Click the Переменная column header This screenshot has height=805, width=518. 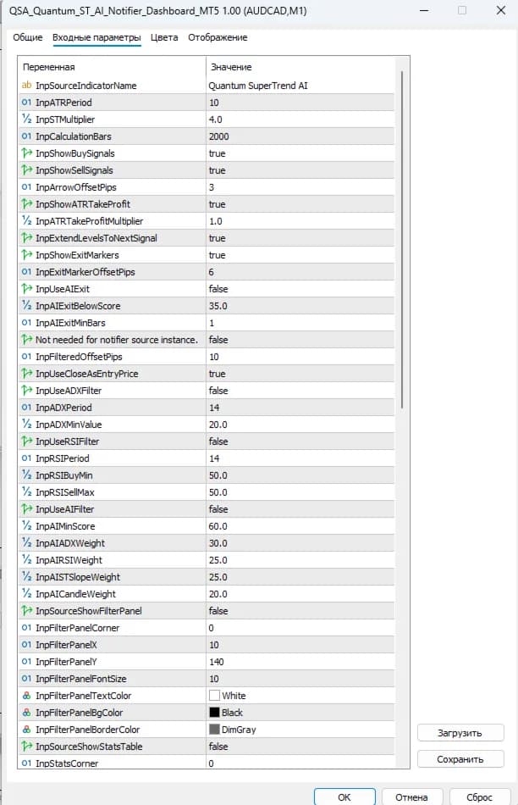tap(112, 67)
